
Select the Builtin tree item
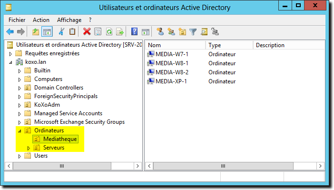pyautogui.click(x=42, y=70)
